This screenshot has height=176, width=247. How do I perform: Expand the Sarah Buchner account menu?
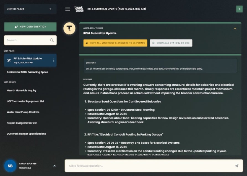tap(54, 166)
